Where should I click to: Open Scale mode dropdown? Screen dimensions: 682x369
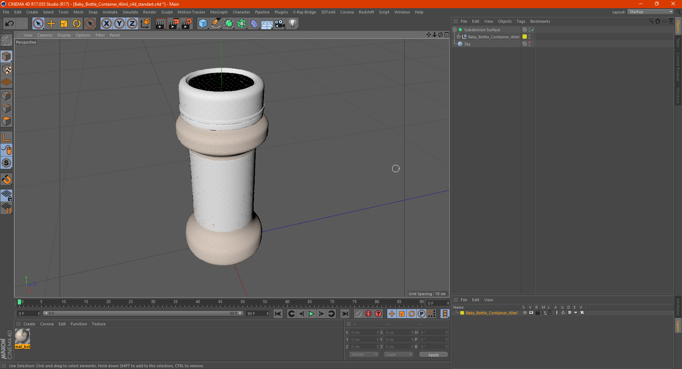pos(399,354)
